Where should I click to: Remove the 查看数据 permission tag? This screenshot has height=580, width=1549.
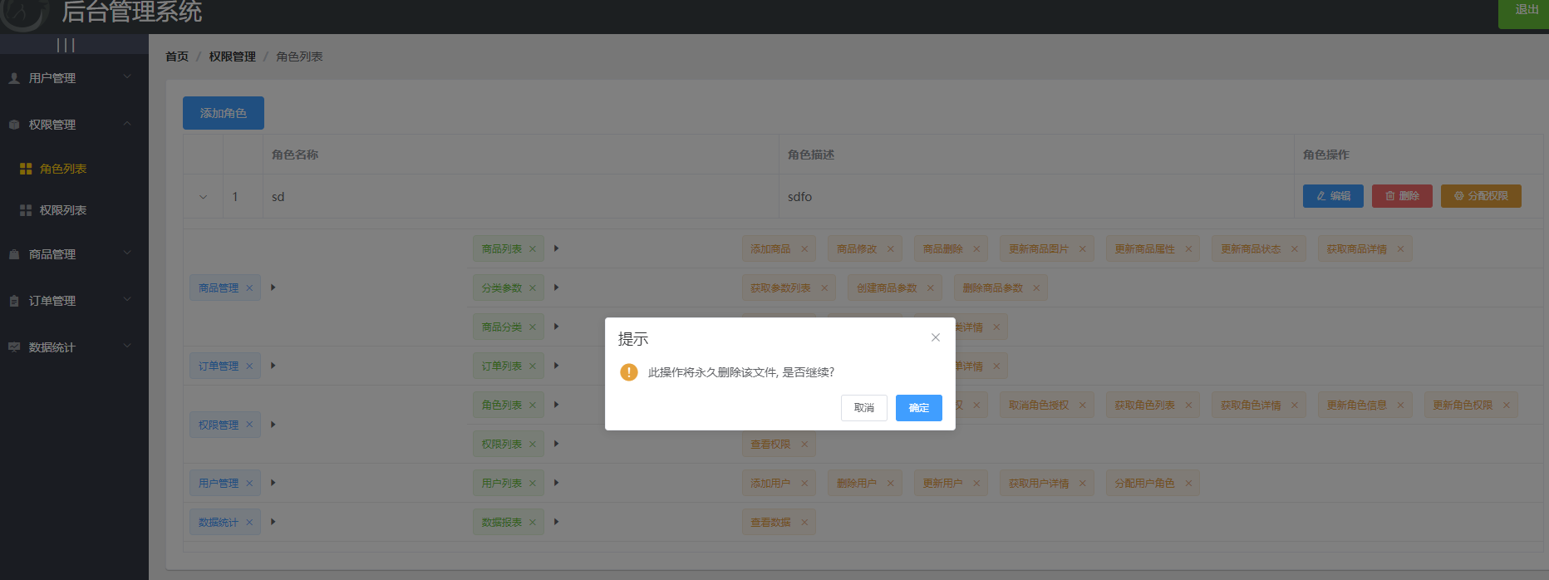[804, 523]
